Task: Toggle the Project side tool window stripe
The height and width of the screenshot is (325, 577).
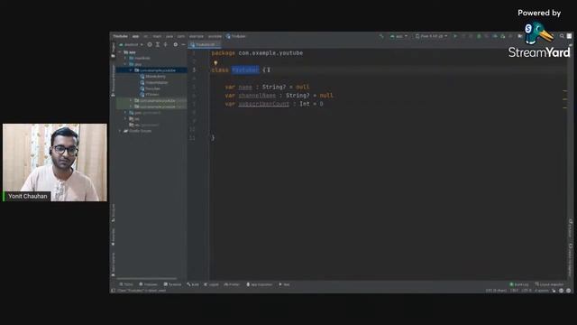Action: [x=113, y=51]
